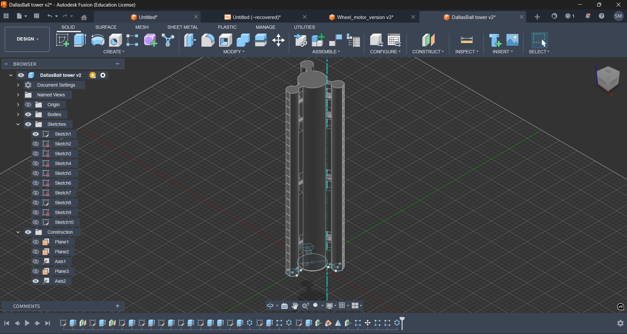The image size is (627, 334).
Task: Show Sketch2 with its eye icon
Action: pyautogui.click(x=36, y=144)
